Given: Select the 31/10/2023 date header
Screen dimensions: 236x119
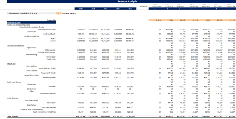Looking at the screenshot, I should pos(194,6).
